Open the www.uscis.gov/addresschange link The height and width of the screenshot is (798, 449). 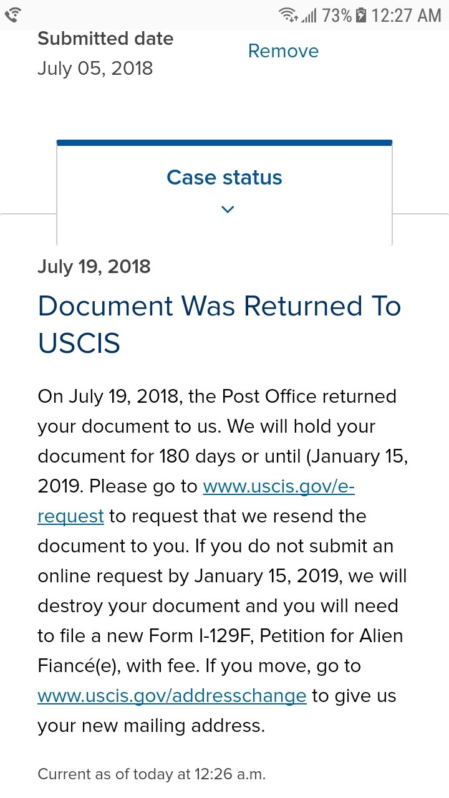click(172, 696)
